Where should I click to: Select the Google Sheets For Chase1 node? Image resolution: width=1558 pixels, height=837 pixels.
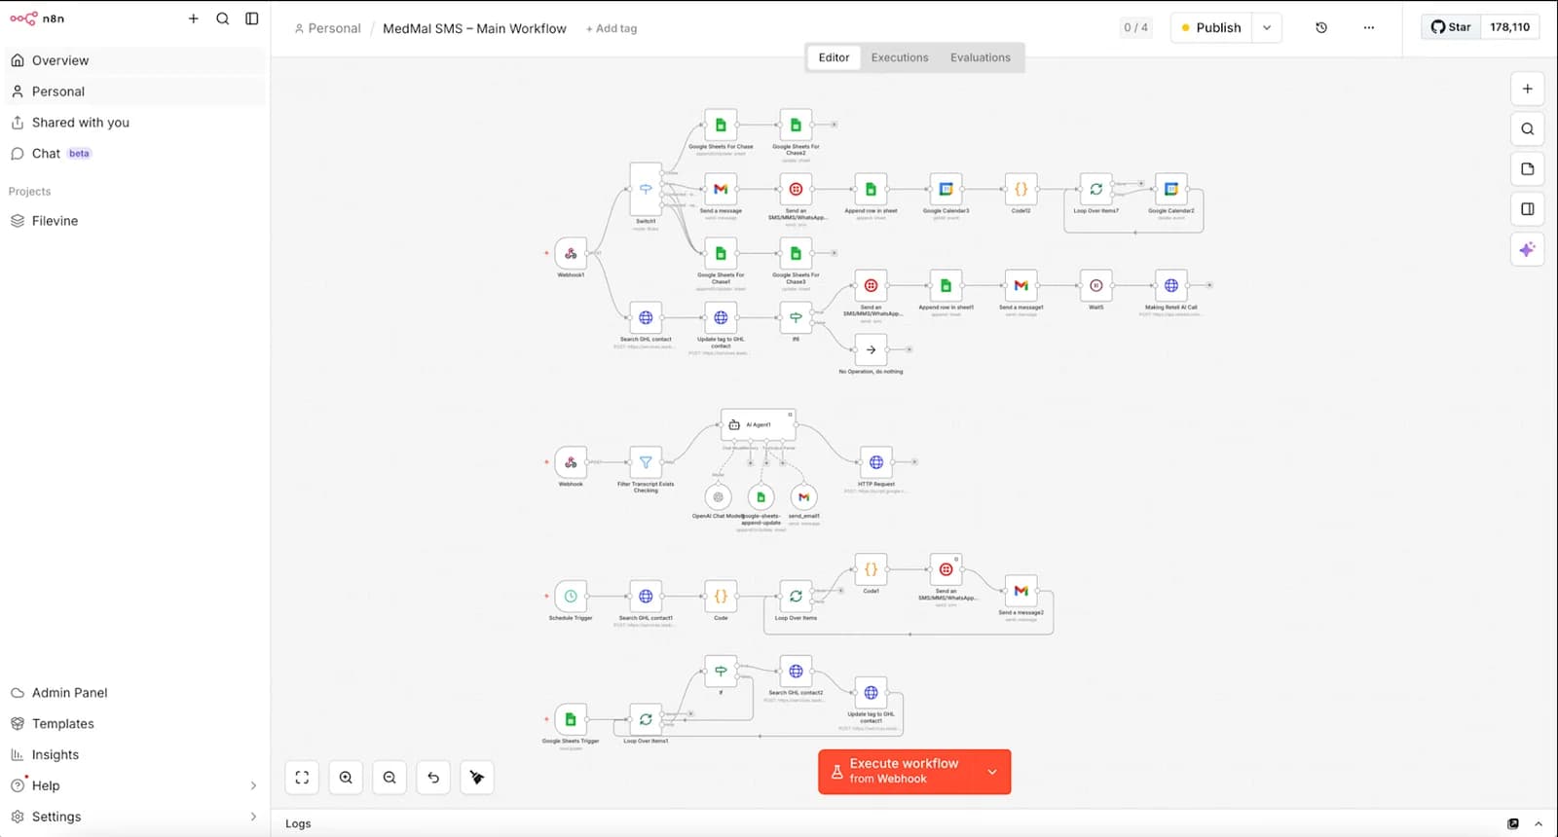[x=721, y=253]
